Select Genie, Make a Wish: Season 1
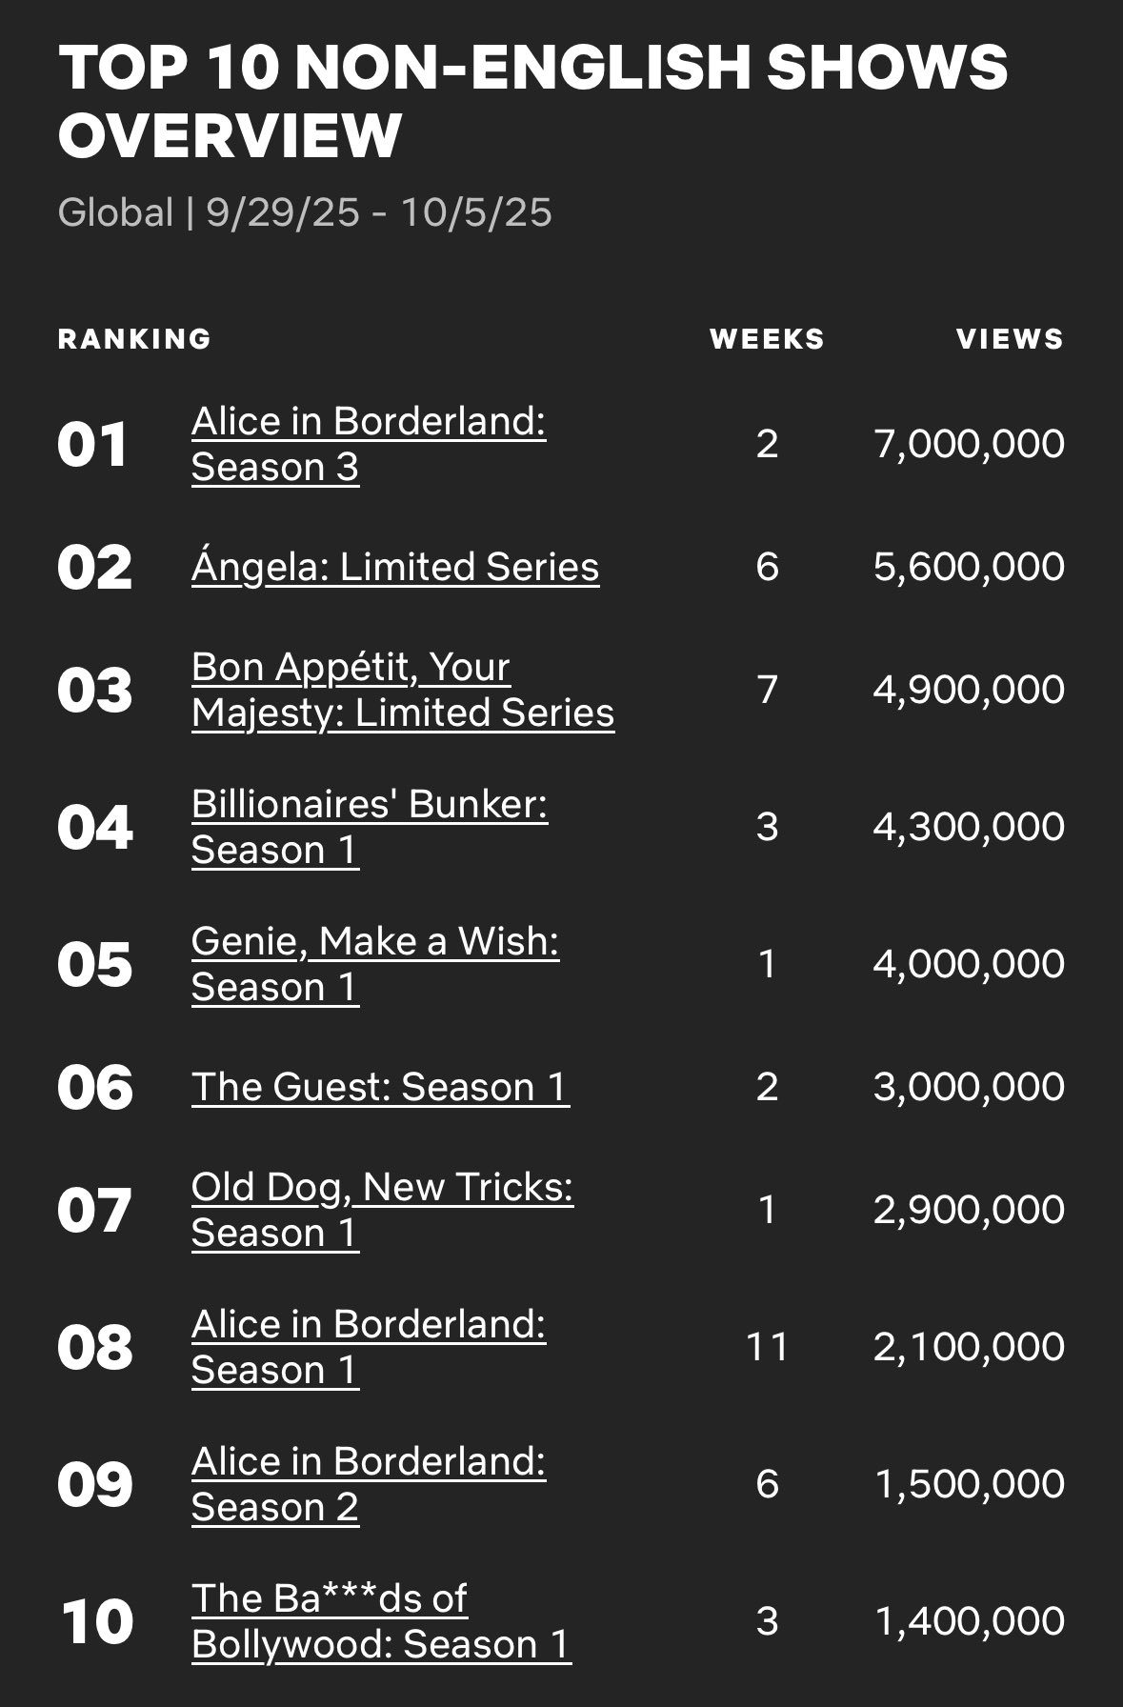Image resolution: width=1123 pixels, height=1707 pixels. [374, 964]
